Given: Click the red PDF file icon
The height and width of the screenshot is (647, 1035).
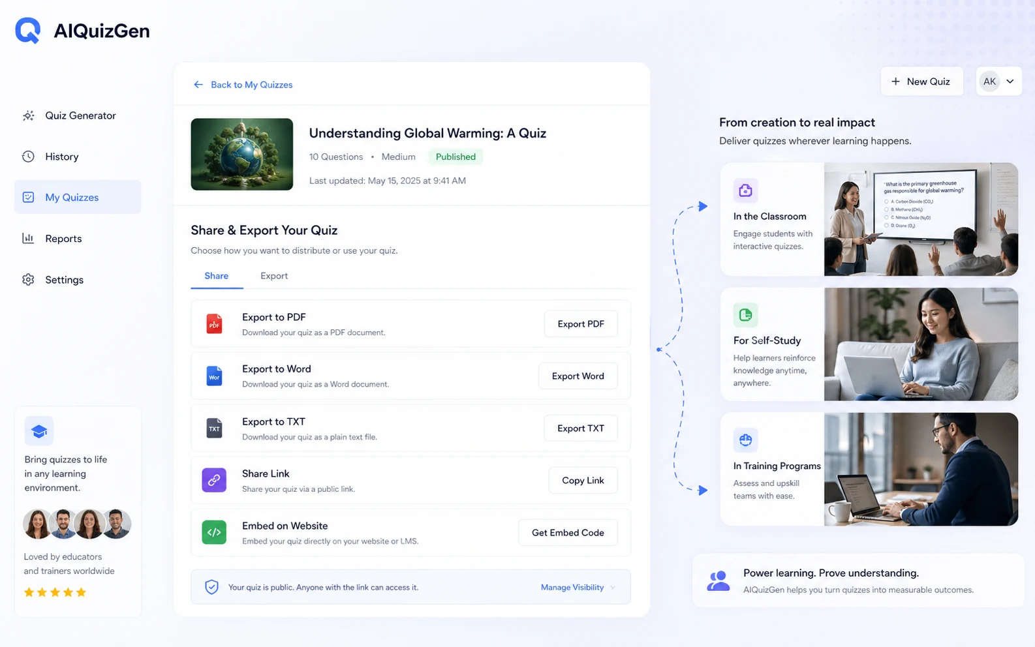Looking at the screenshot, I should point(214,323).
